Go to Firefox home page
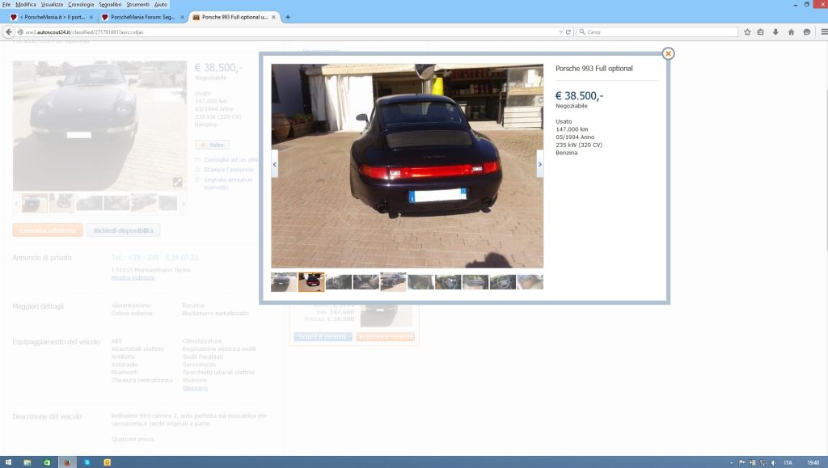This screenshot has width=828, height=468. (791, 32)
